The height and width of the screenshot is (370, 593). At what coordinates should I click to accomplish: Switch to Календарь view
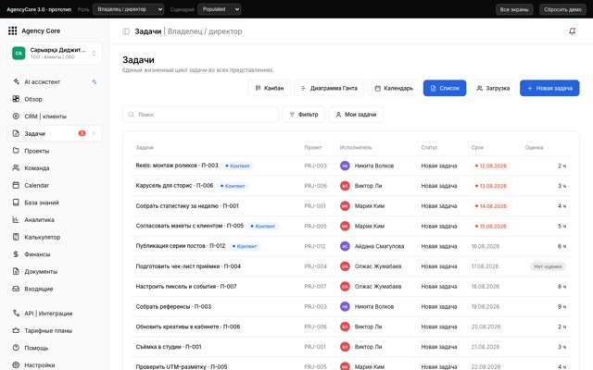(394, 88)
